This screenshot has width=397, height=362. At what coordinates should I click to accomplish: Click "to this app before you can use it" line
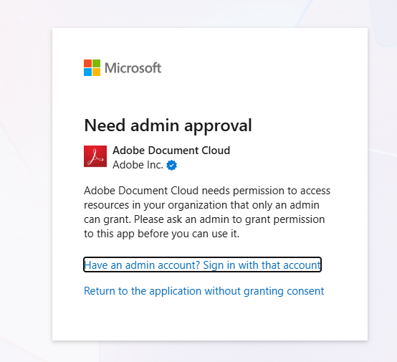[x=161, y=234]
